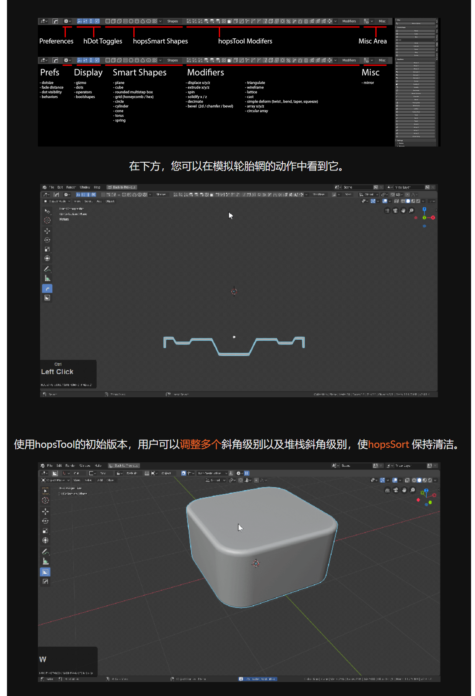Select the Annotate tool in the first Blender viewport
Viewport: 475px width, 696px height.
coord(47,269)
